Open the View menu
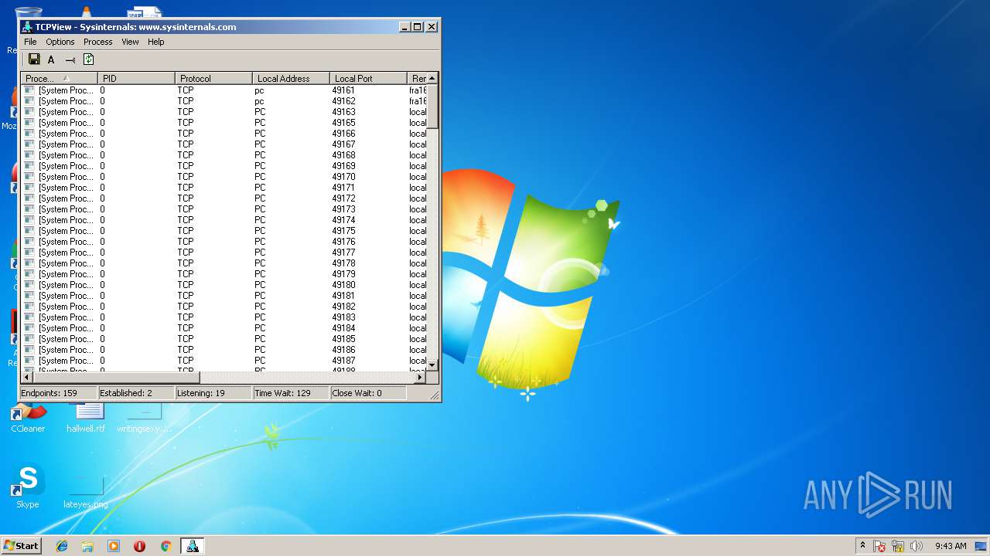990x556 pixels. click(130, 42)
